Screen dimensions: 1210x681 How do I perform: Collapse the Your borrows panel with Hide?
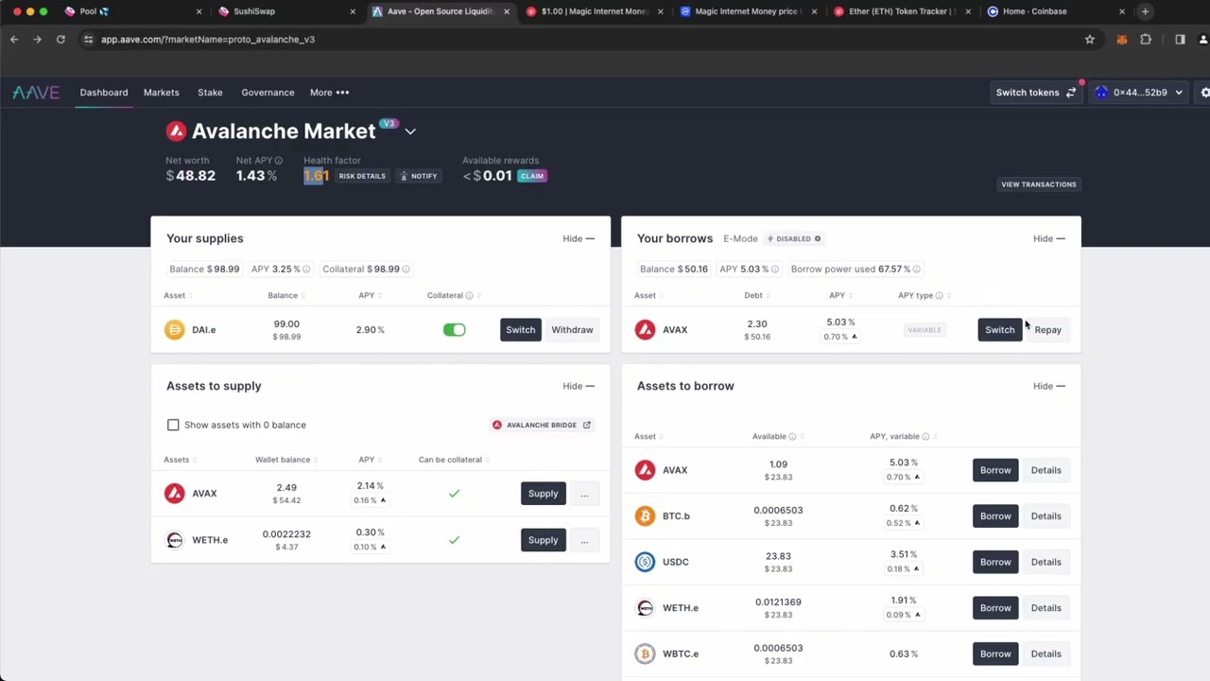click(1049, 238)
